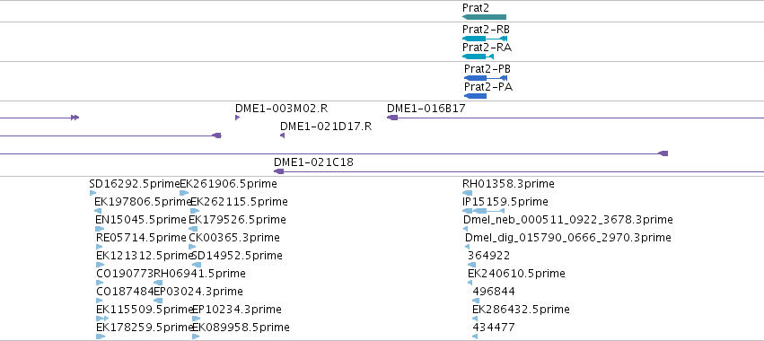Select the DME1-021D17.R arrow marker
Viewport: 764px width, 341px height.
(x=282, y=136)
